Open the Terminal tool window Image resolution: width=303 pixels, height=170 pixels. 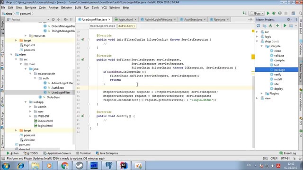(83, 153)
